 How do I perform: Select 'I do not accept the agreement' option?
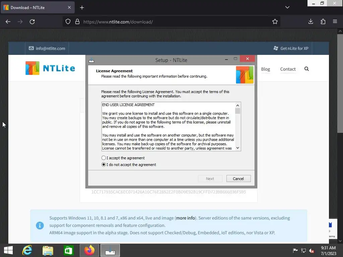(x=129, y=165)
